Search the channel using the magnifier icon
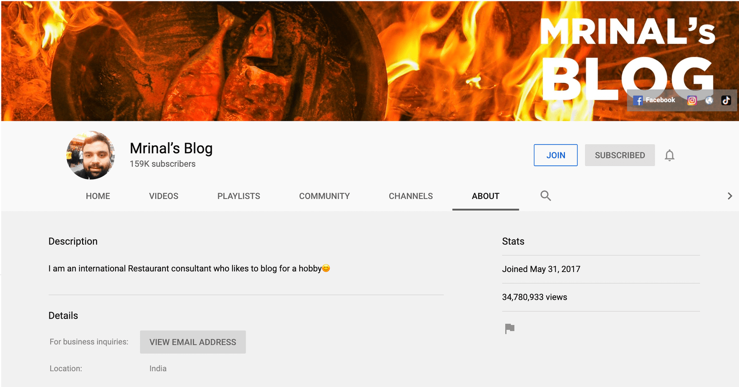 point(545,196)
